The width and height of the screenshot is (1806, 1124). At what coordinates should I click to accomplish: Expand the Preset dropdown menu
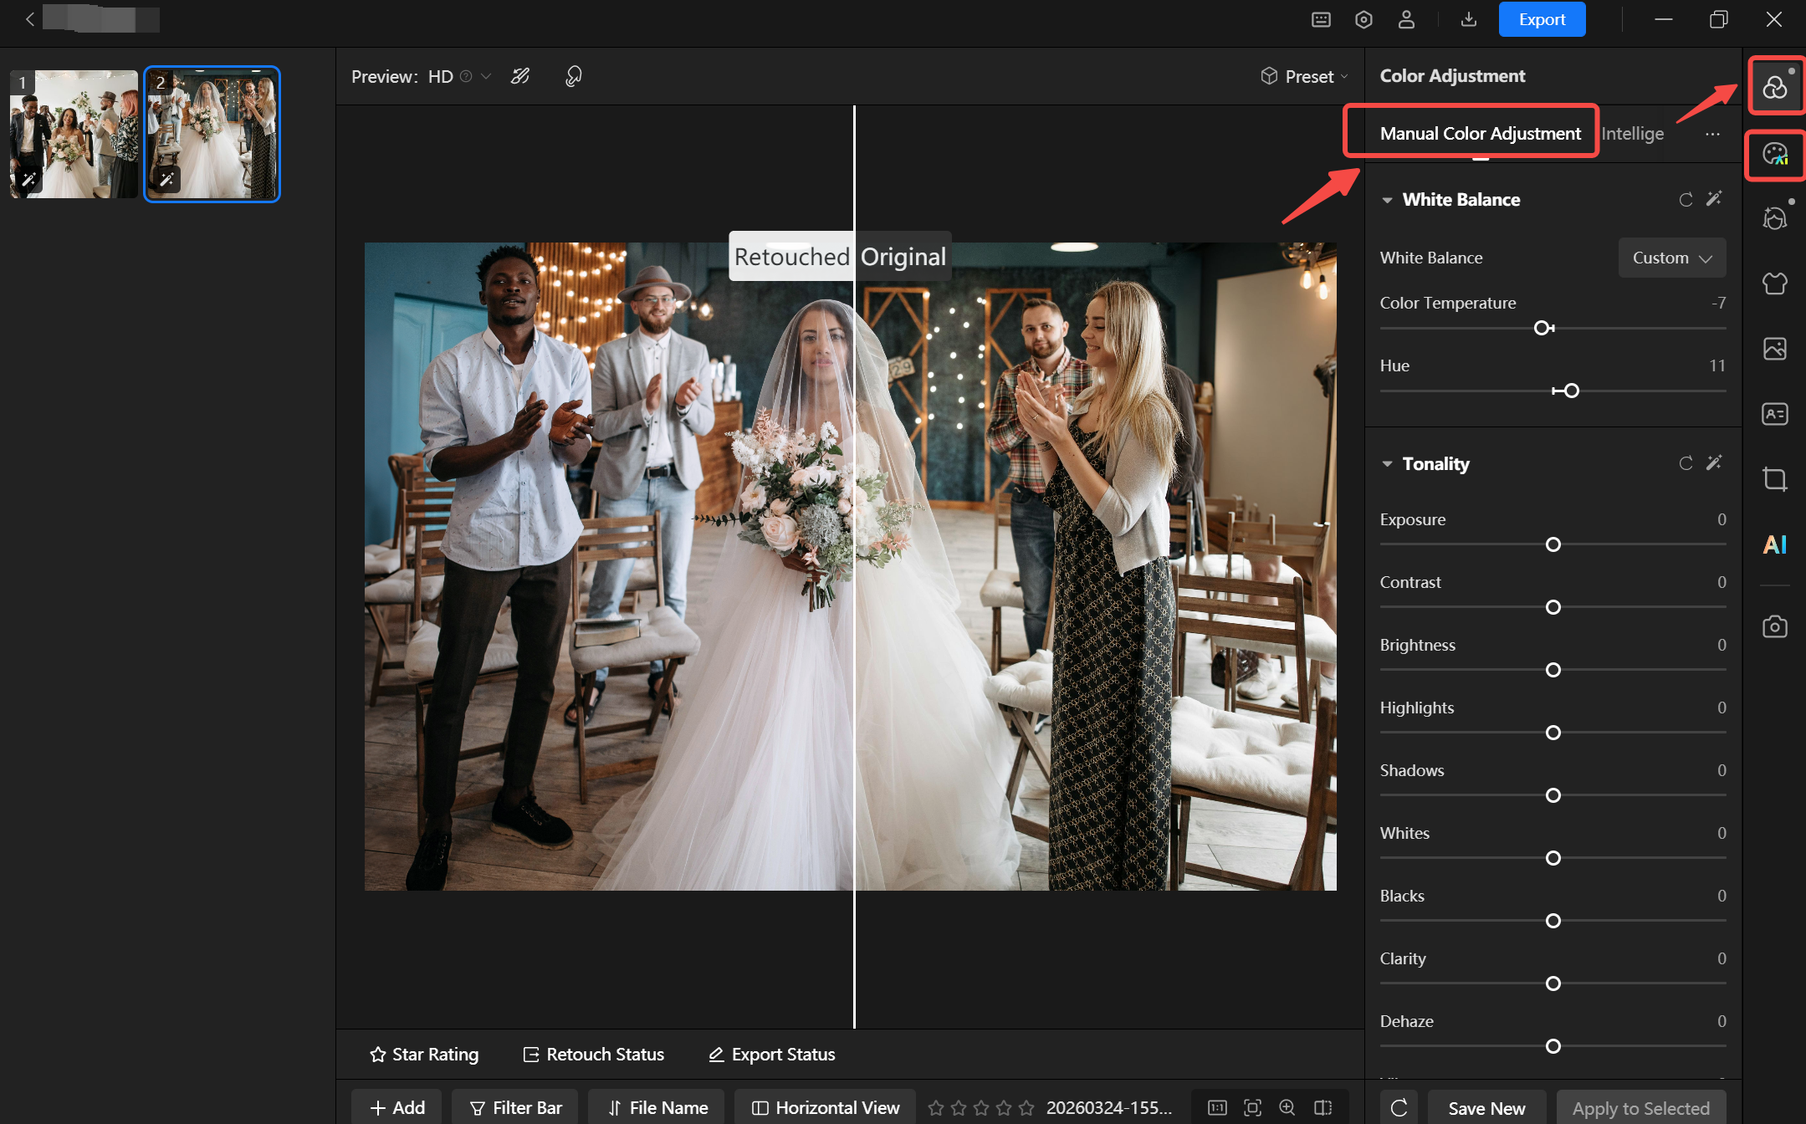[1305, 76]
